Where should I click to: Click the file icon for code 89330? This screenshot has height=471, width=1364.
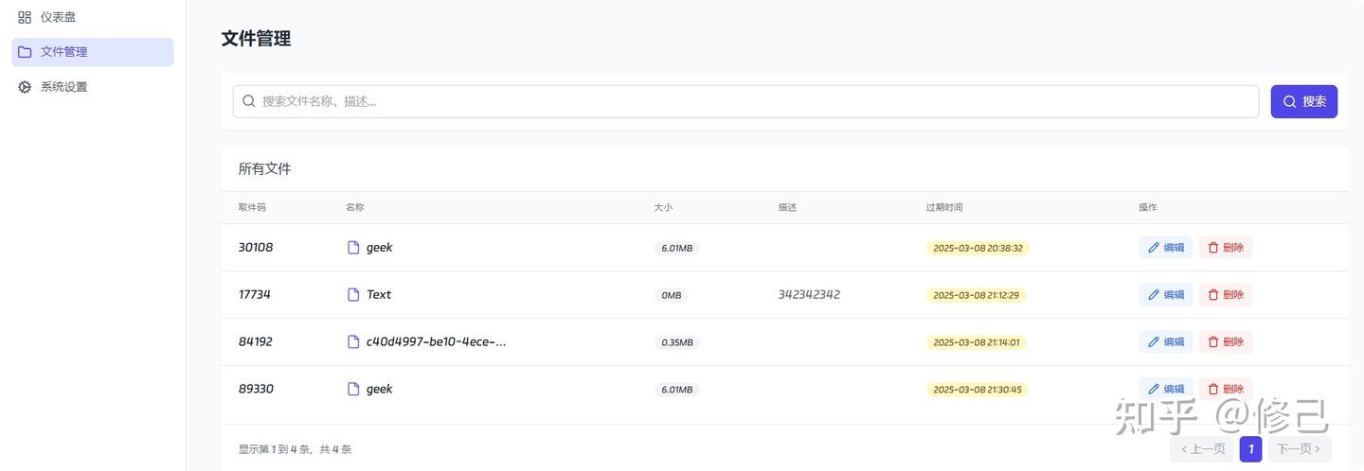point(353,390)
